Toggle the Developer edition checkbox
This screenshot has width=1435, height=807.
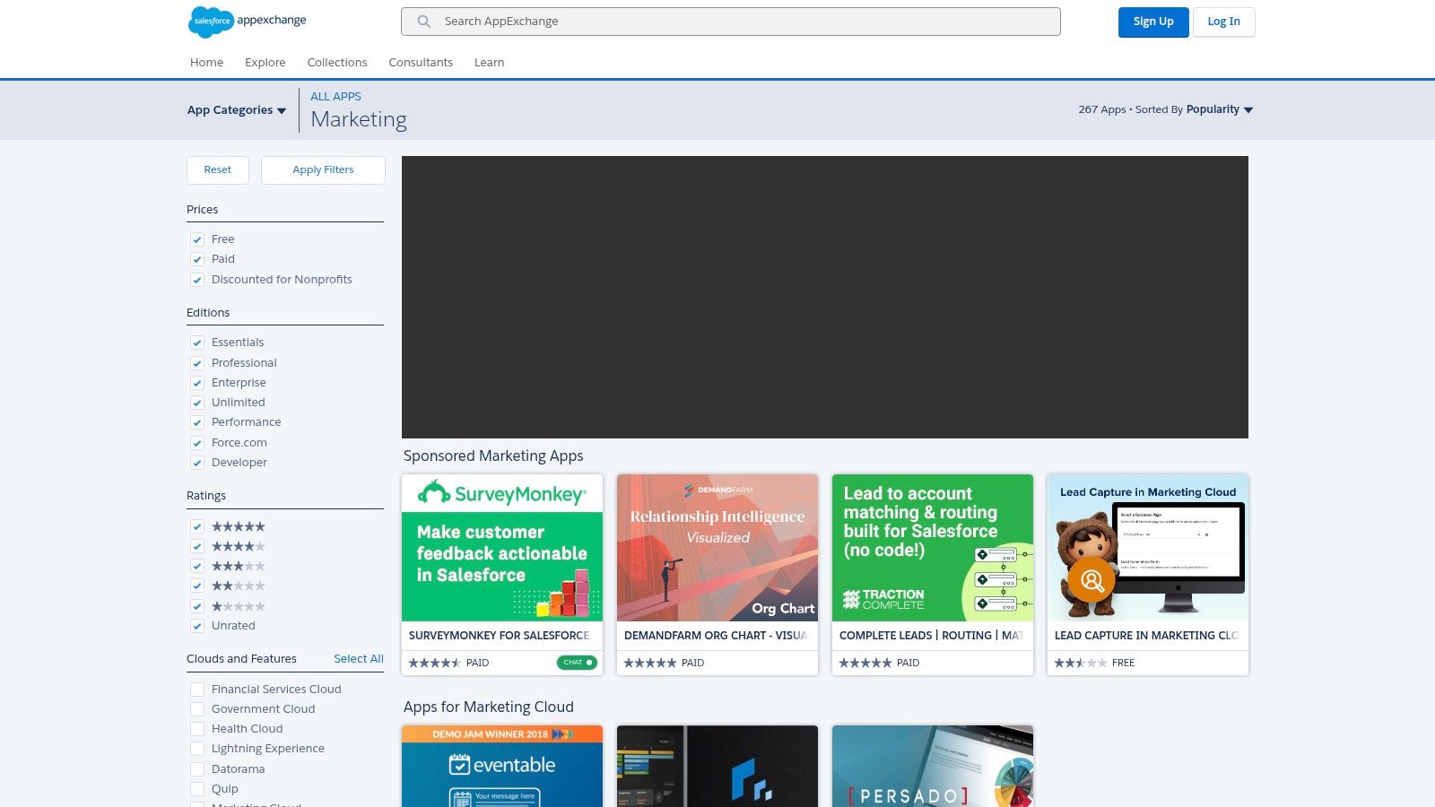coord(197,463)
